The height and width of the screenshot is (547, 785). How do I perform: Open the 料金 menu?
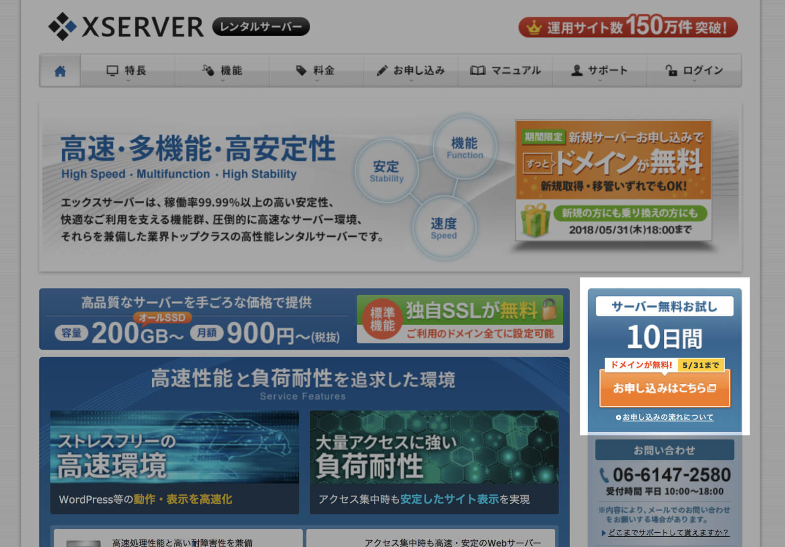coord(316,71)
